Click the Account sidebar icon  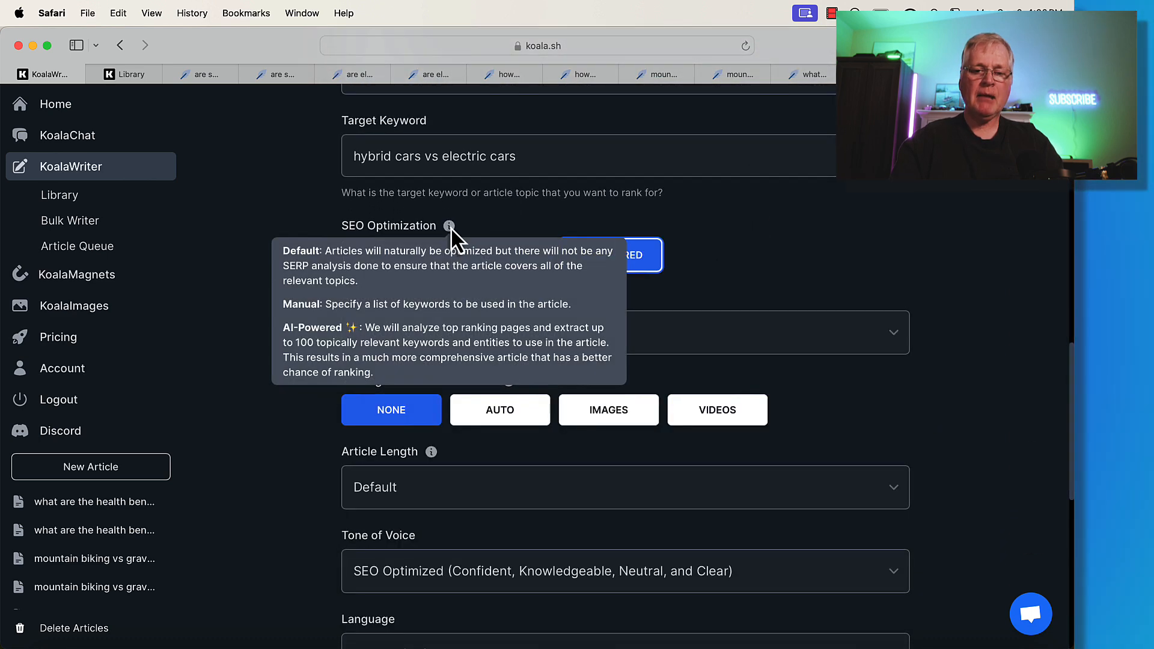pos(19,368)
